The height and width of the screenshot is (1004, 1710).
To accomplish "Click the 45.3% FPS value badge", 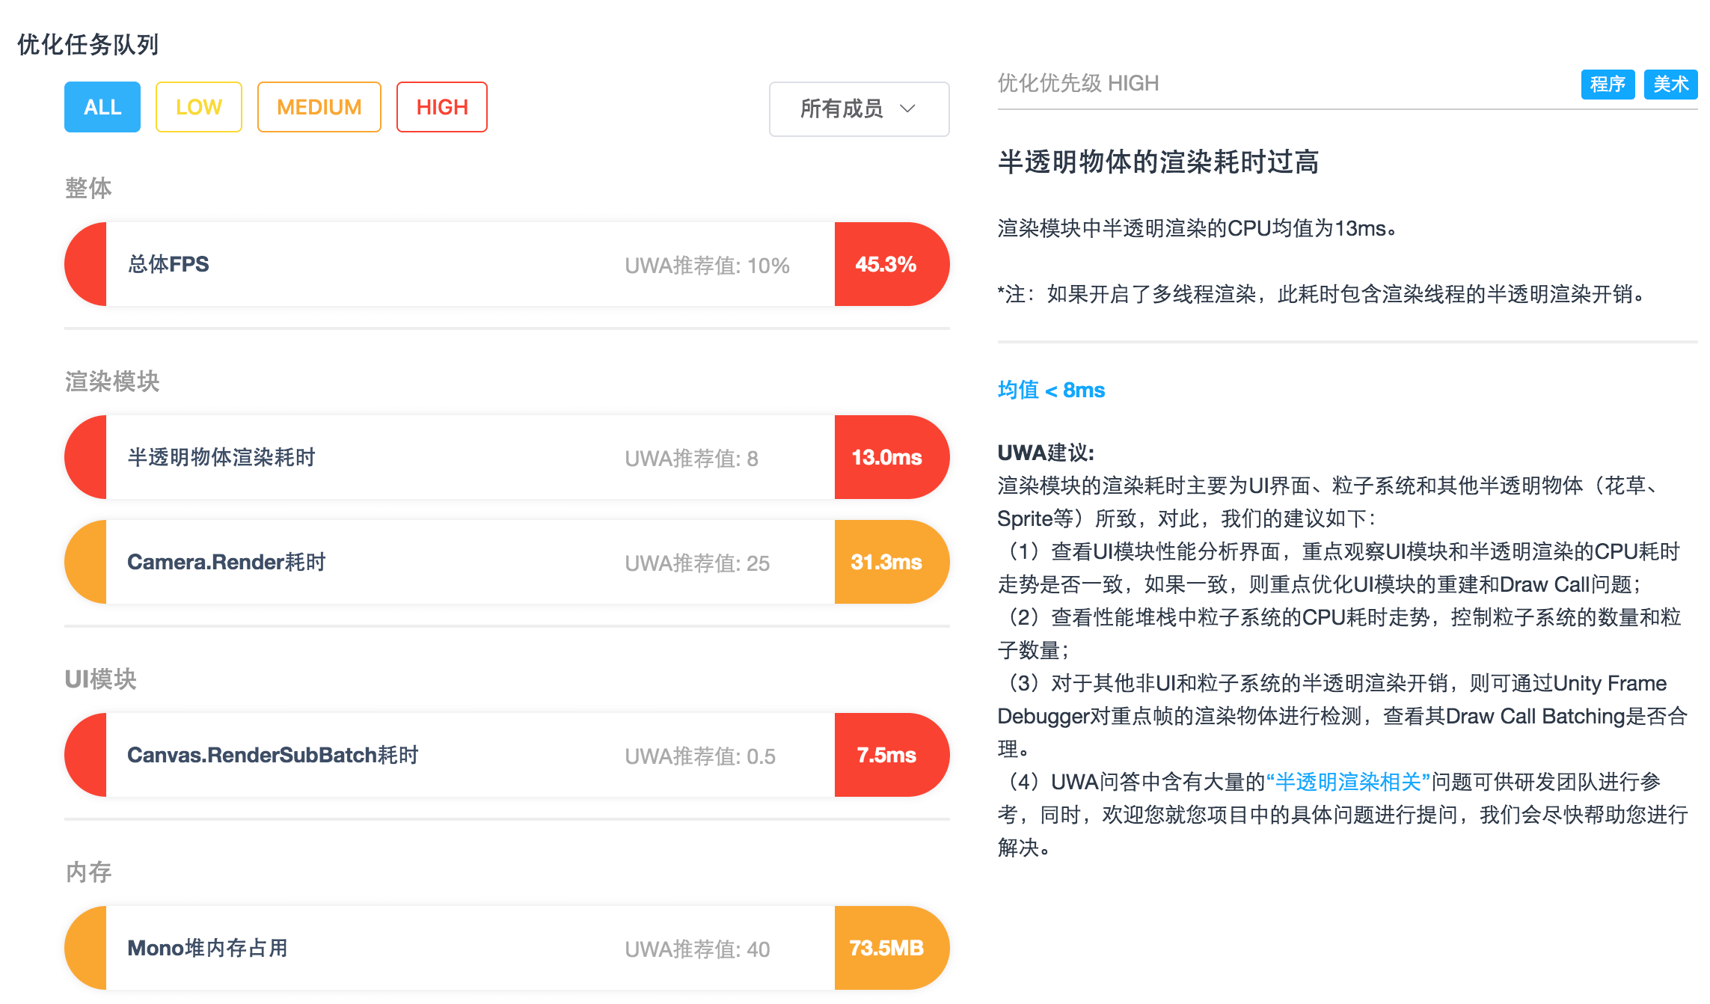I will point(892,264).
